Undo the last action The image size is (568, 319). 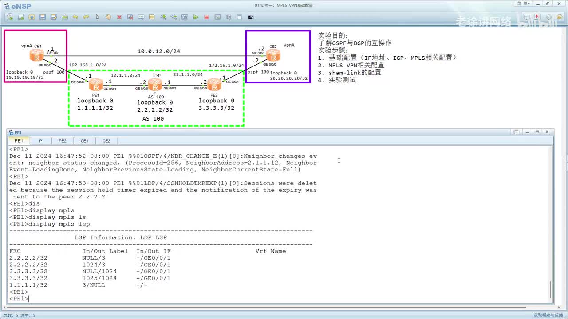coord(75,17)
